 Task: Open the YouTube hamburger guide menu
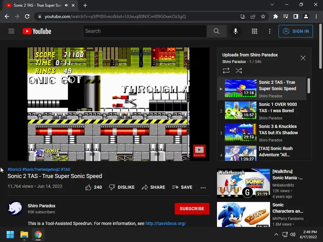pos(11,31)
